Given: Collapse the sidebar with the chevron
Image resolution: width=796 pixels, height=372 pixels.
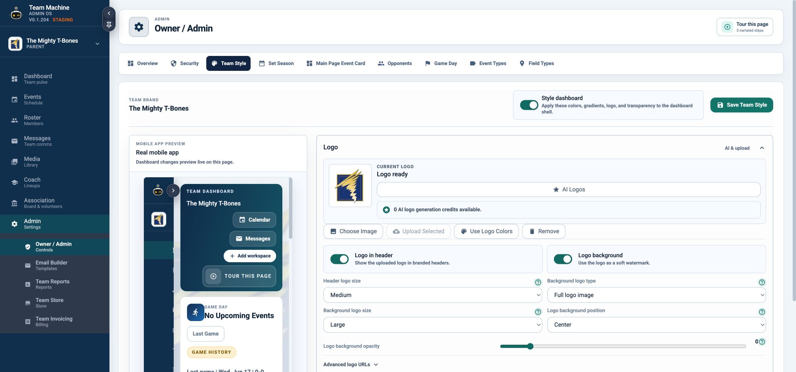Looking at the screenshot, I should point(109,13).
